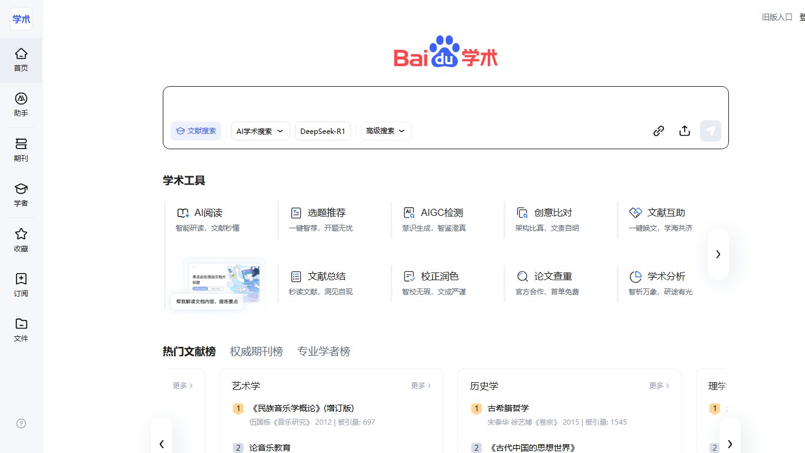Click the upload file icon in search box
The image size is (805, 453).
point(685,131)
